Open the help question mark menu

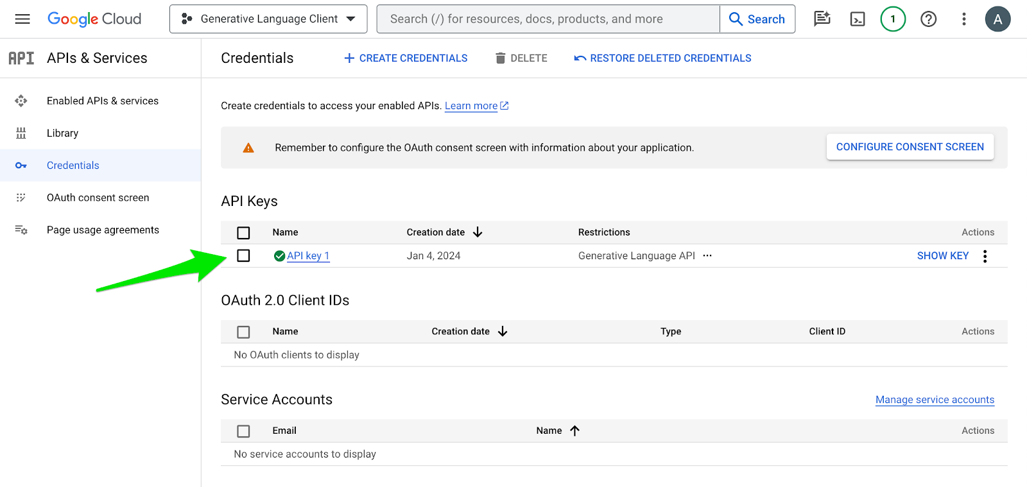928,19
